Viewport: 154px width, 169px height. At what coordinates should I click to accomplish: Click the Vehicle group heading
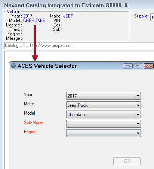click(13, 12)
